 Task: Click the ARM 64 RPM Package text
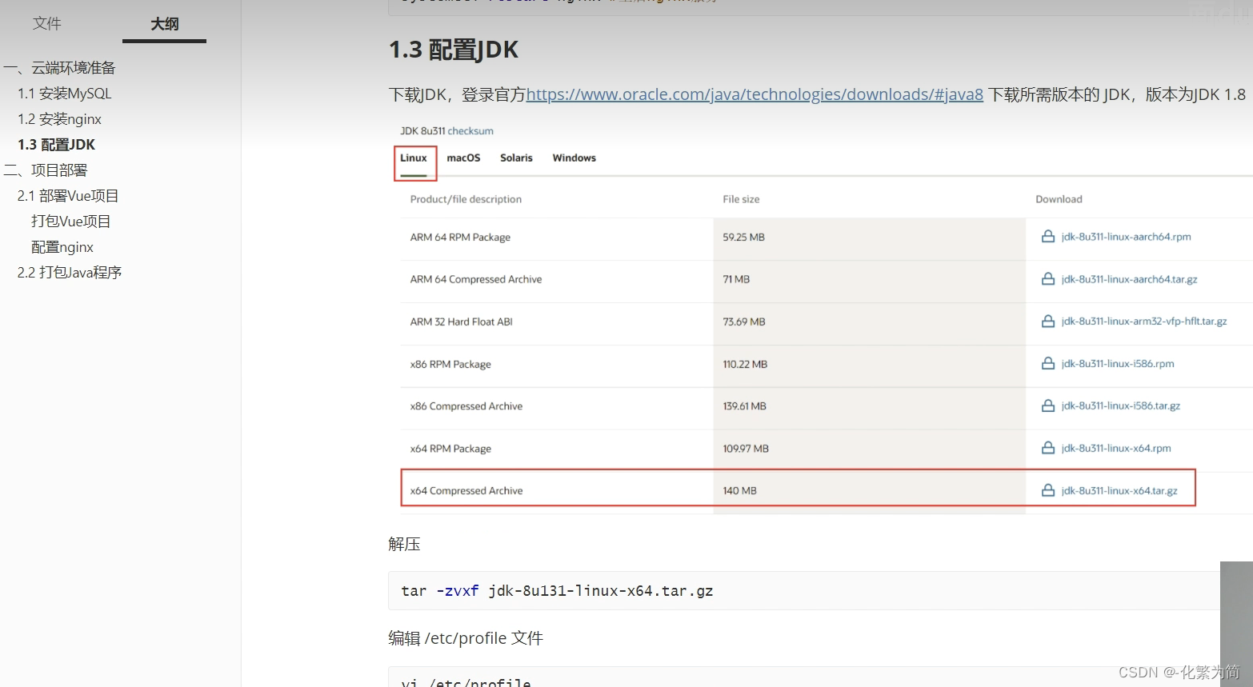pos(460,238)
